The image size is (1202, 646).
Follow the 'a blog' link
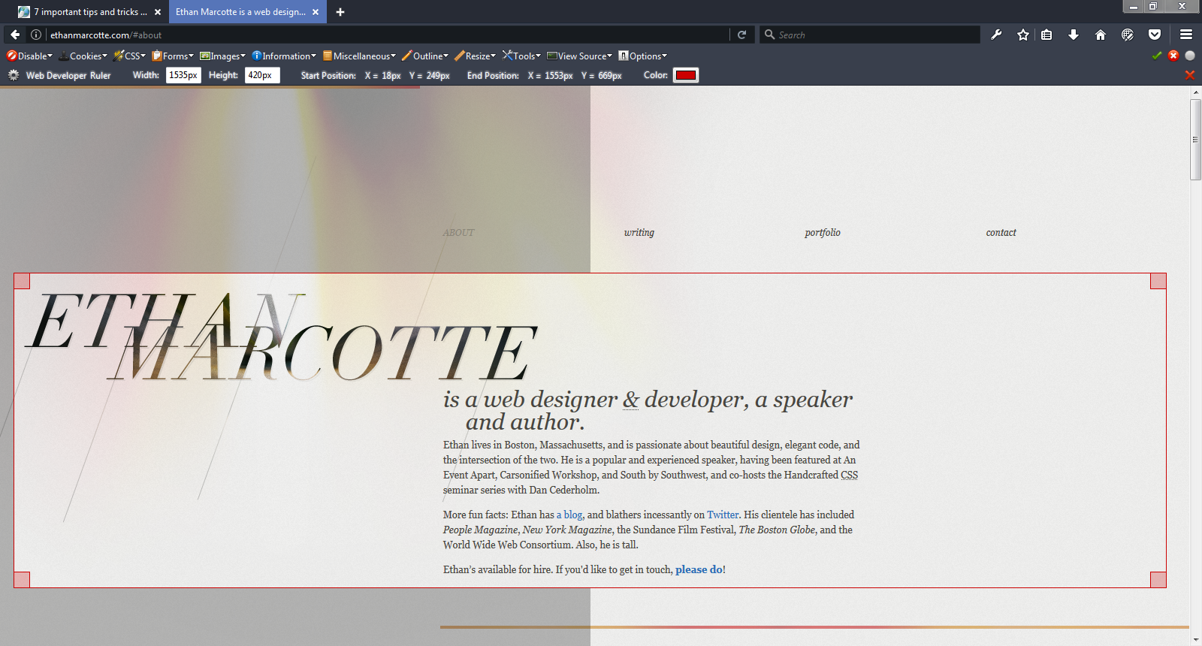click(x=569, y=515)
